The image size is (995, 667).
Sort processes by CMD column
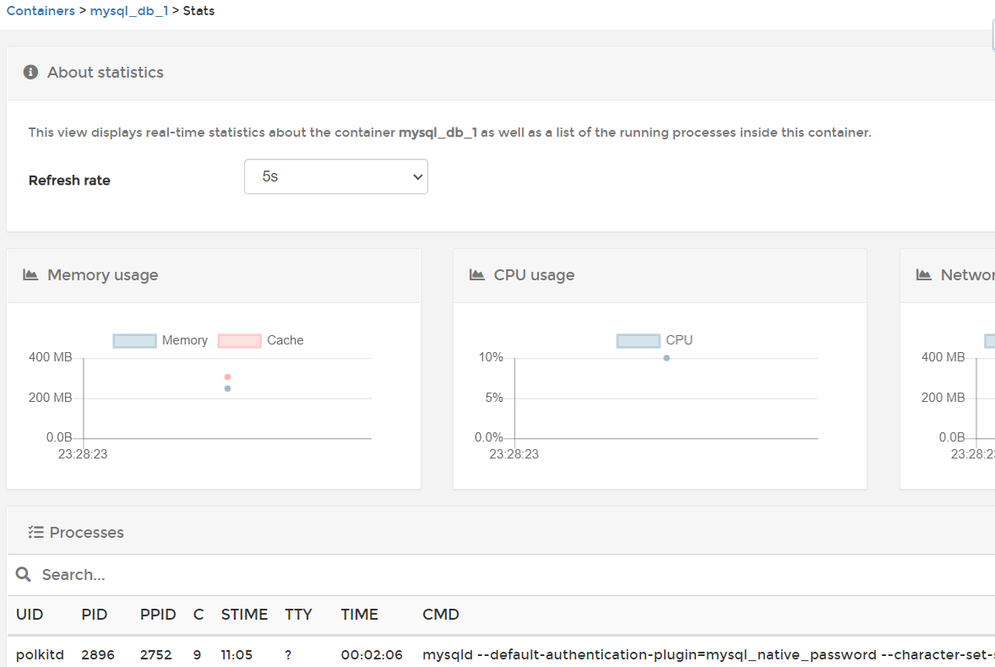[x=440, y=615]
